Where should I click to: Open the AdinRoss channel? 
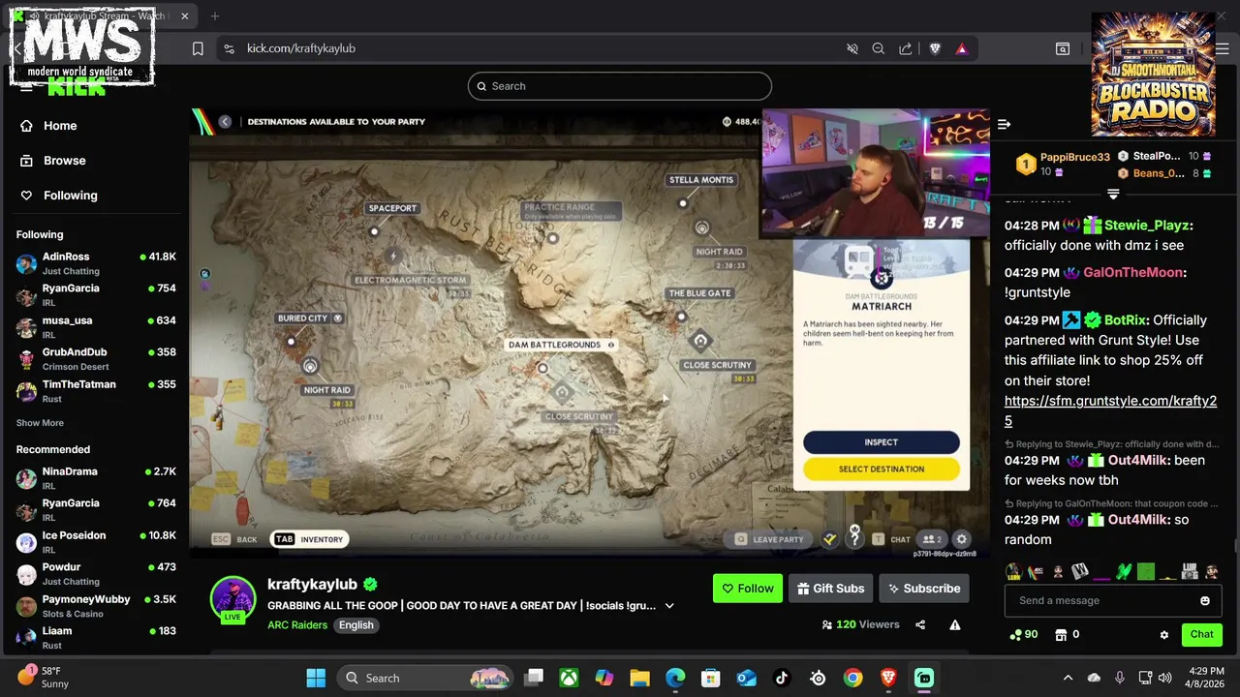(x=95, y=263)
